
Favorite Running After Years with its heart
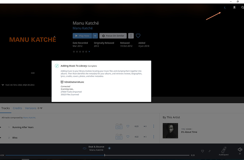coord(128,127)
